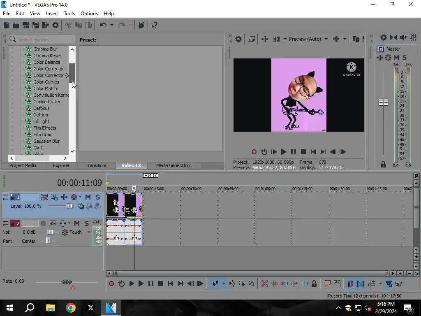The width and height of the screenshot is (421, 316).
Task: Adjust audio track Vol slider
Action: (x=50, y=232)
